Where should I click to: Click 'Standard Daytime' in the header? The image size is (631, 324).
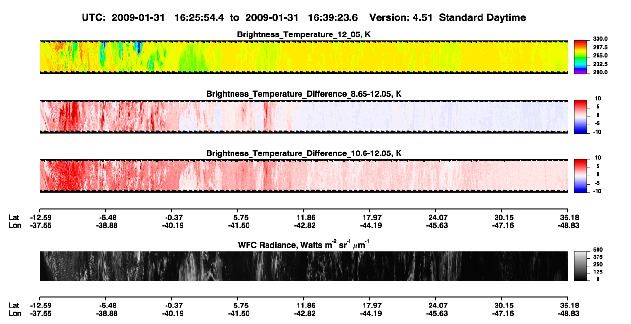pyautogui.click(x=482, y=18)
